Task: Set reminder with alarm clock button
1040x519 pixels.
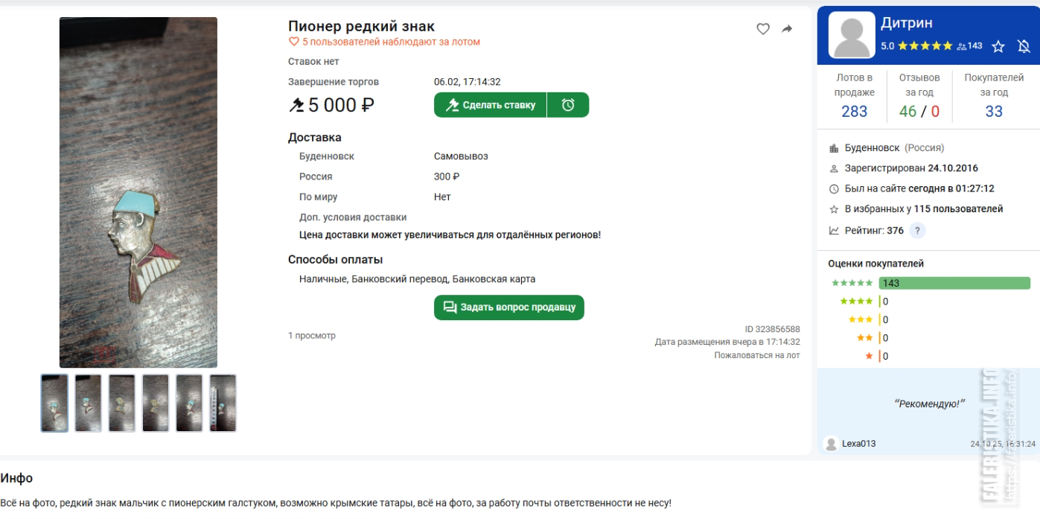Action: tap(568, 105)
